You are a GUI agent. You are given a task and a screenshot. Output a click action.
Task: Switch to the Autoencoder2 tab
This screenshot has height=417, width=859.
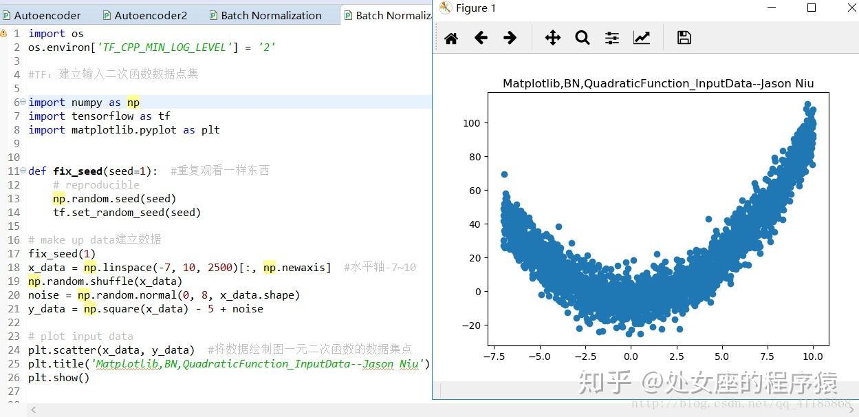[148, 14]
